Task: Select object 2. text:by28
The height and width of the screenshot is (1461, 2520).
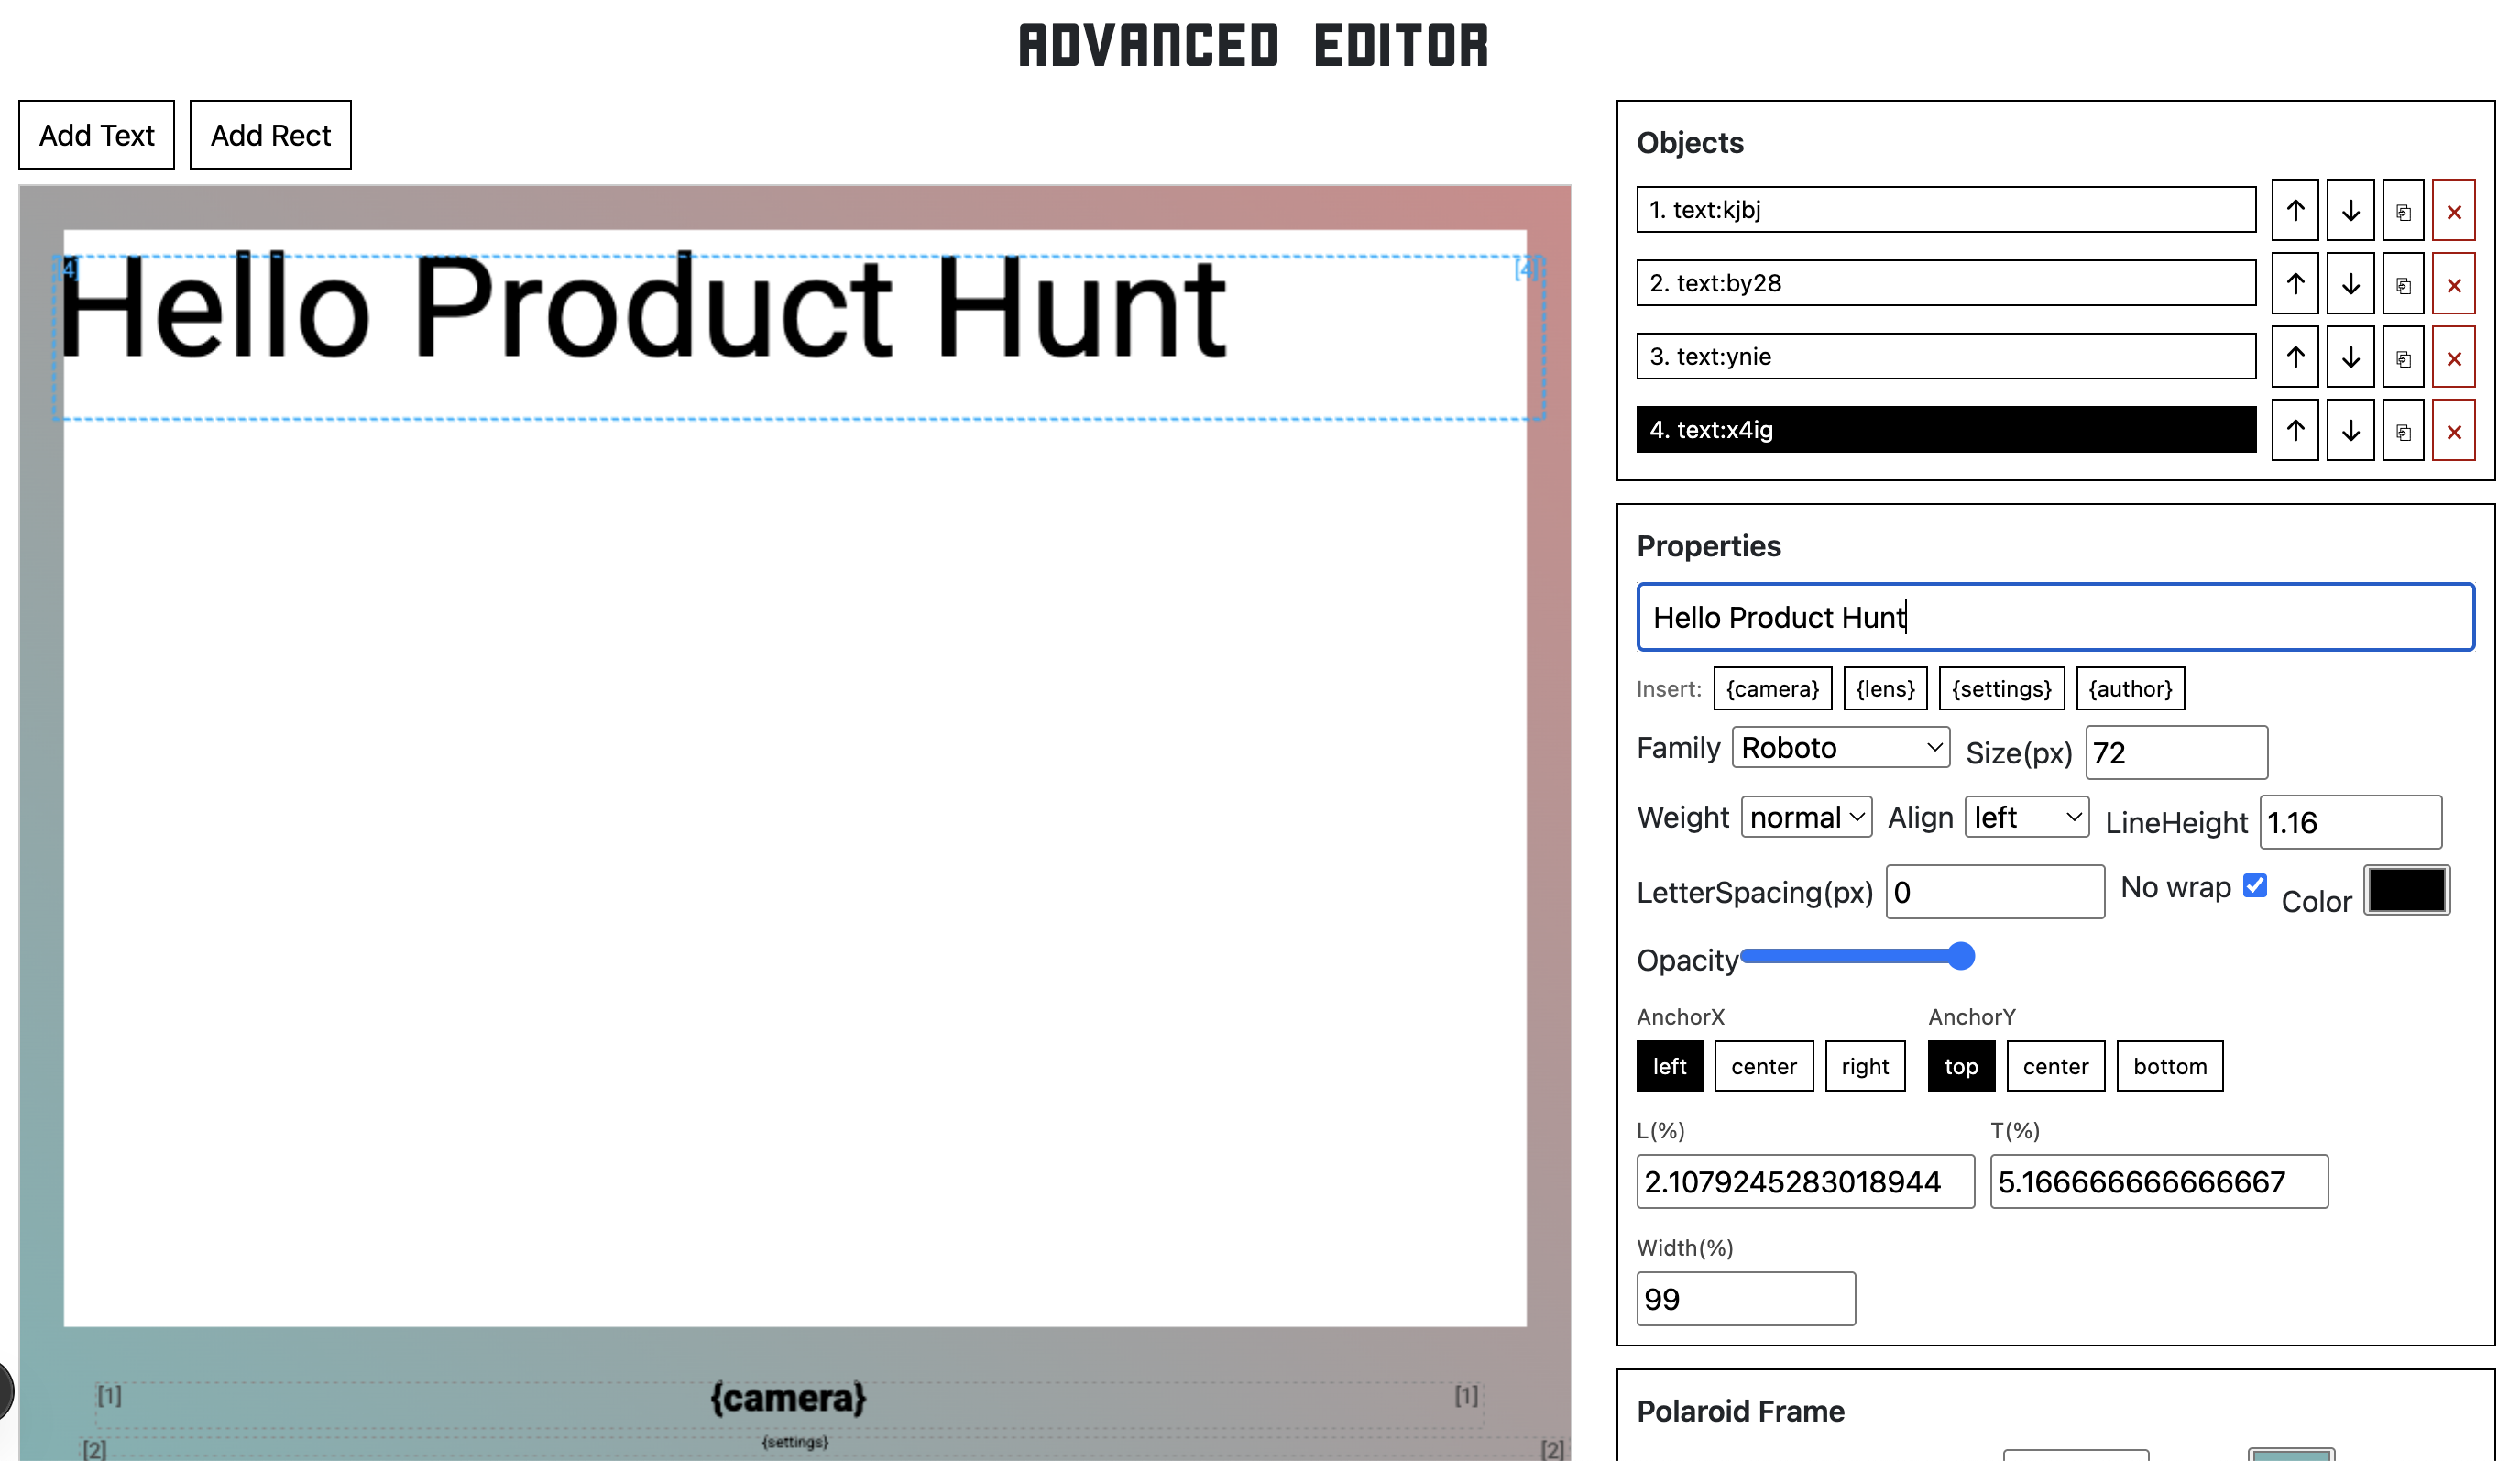Action: (x=1946, y=283)
